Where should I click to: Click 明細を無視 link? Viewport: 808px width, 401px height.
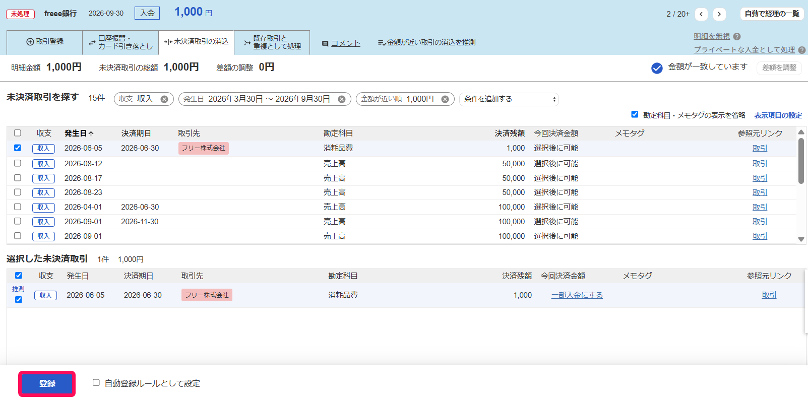(712, 36)
